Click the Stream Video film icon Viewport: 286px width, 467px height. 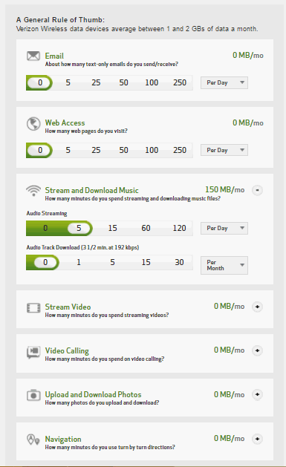[33, 307]
